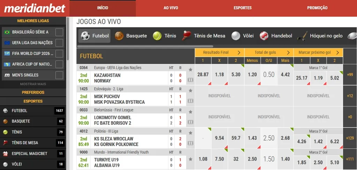The image size is (357, 170).
Task: Favorite the Lokomotiv Gomel match star
Action: 191,112
